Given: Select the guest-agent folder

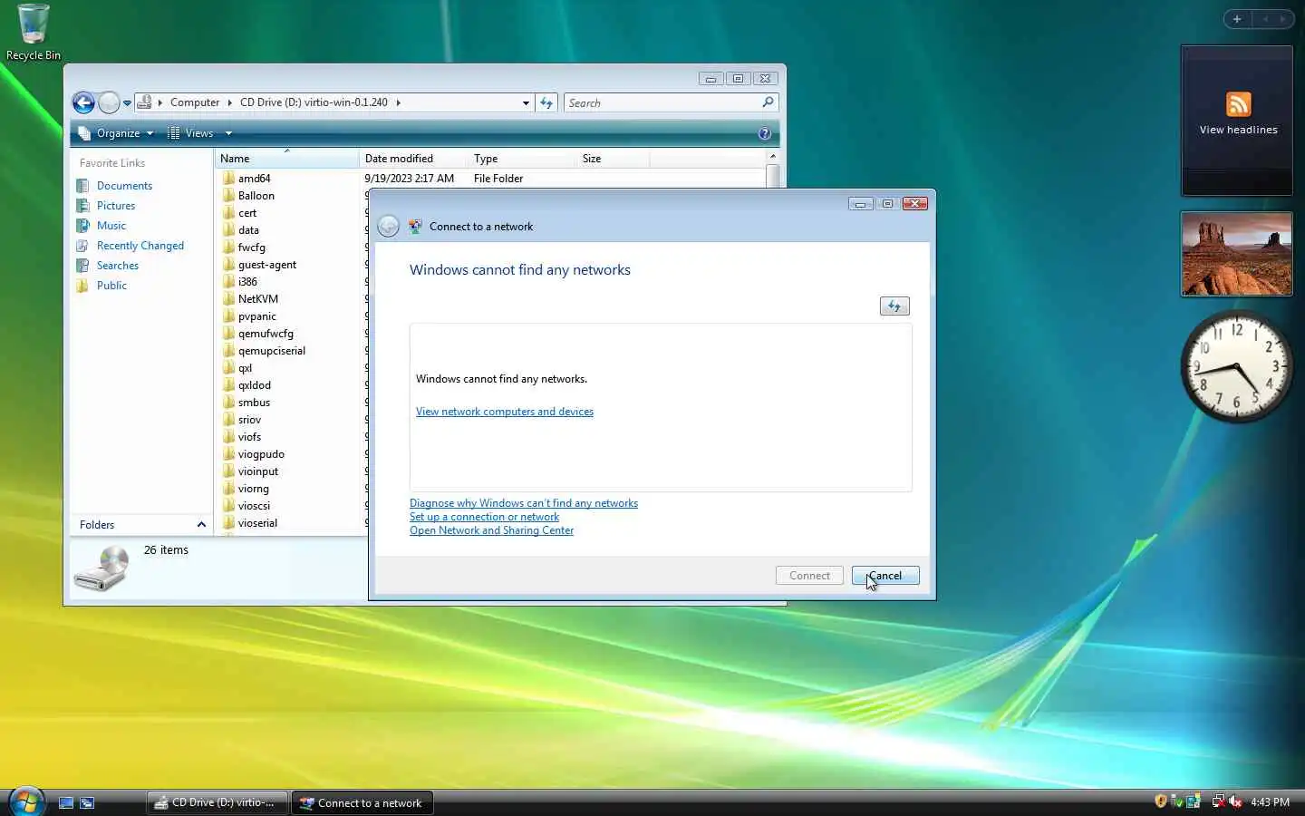Looking at the screenshot, I should (266, 265).
